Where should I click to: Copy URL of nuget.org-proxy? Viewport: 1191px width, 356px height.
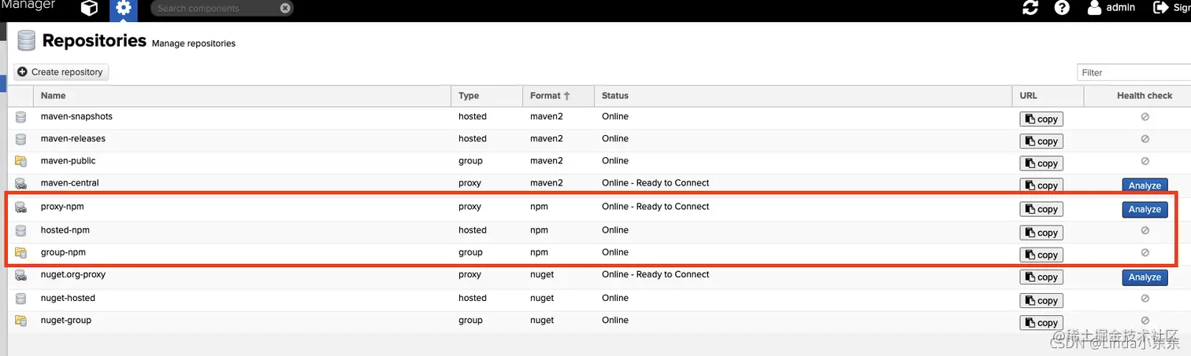click(1041, 277)
